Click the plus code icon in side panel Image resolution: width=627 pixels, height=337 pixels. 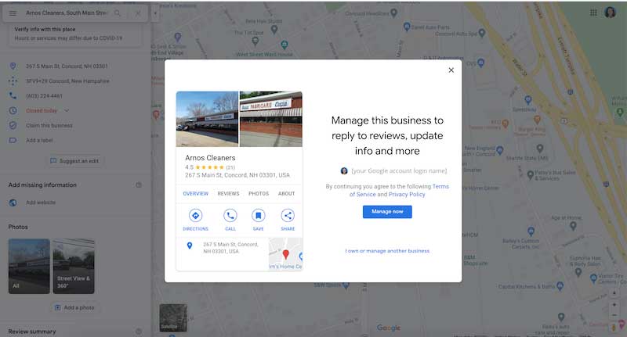(13, 81)
